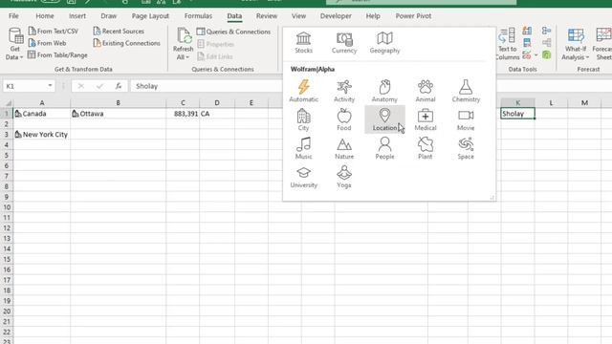Switch to the Developer tab
Screen dimensions: 612x344
[336, 16]
